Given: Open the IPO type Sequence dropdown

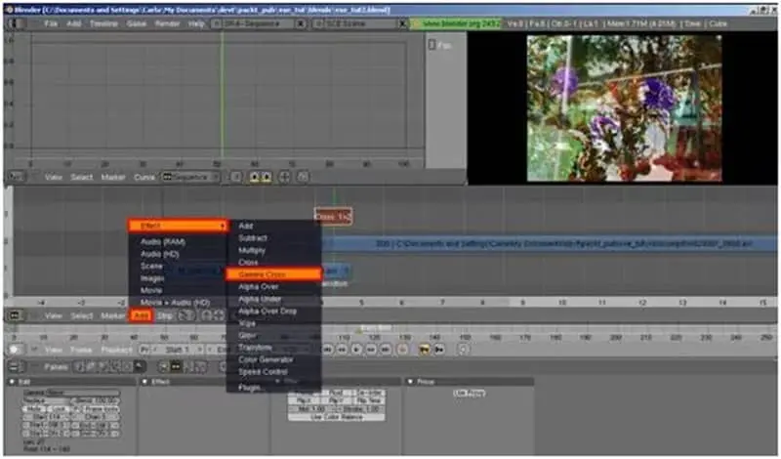Looking at the screenshot, I should (189, 178).
